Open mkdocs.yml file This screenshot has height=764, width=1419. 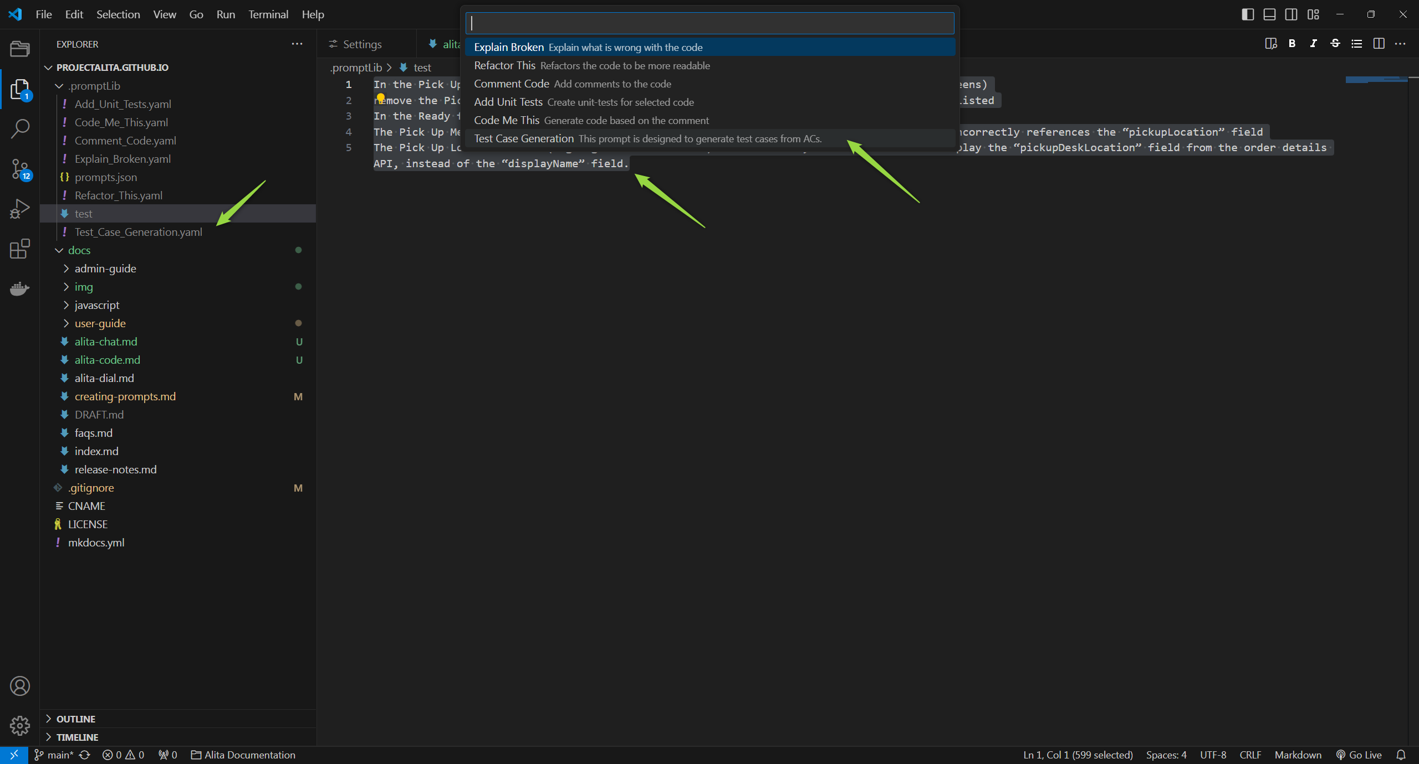[177, 543]
